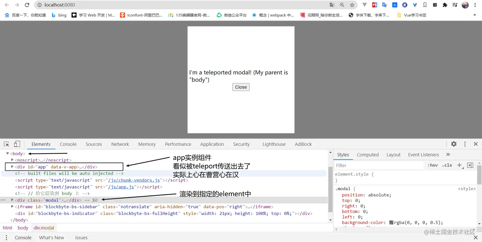
Task: Click the browser back arrow
Action: (x=7, y=5)
